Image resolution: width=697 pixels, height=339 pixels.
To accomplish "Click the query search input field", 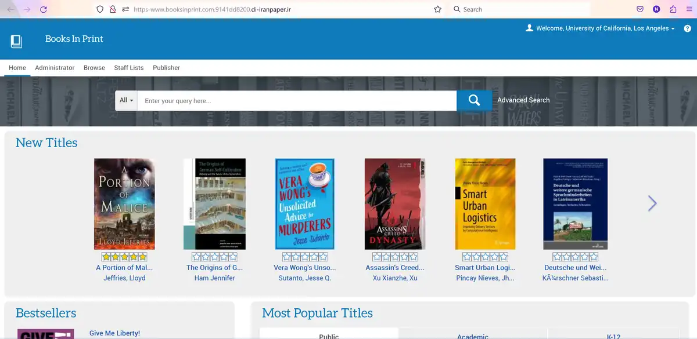I will tap(297, 100).
